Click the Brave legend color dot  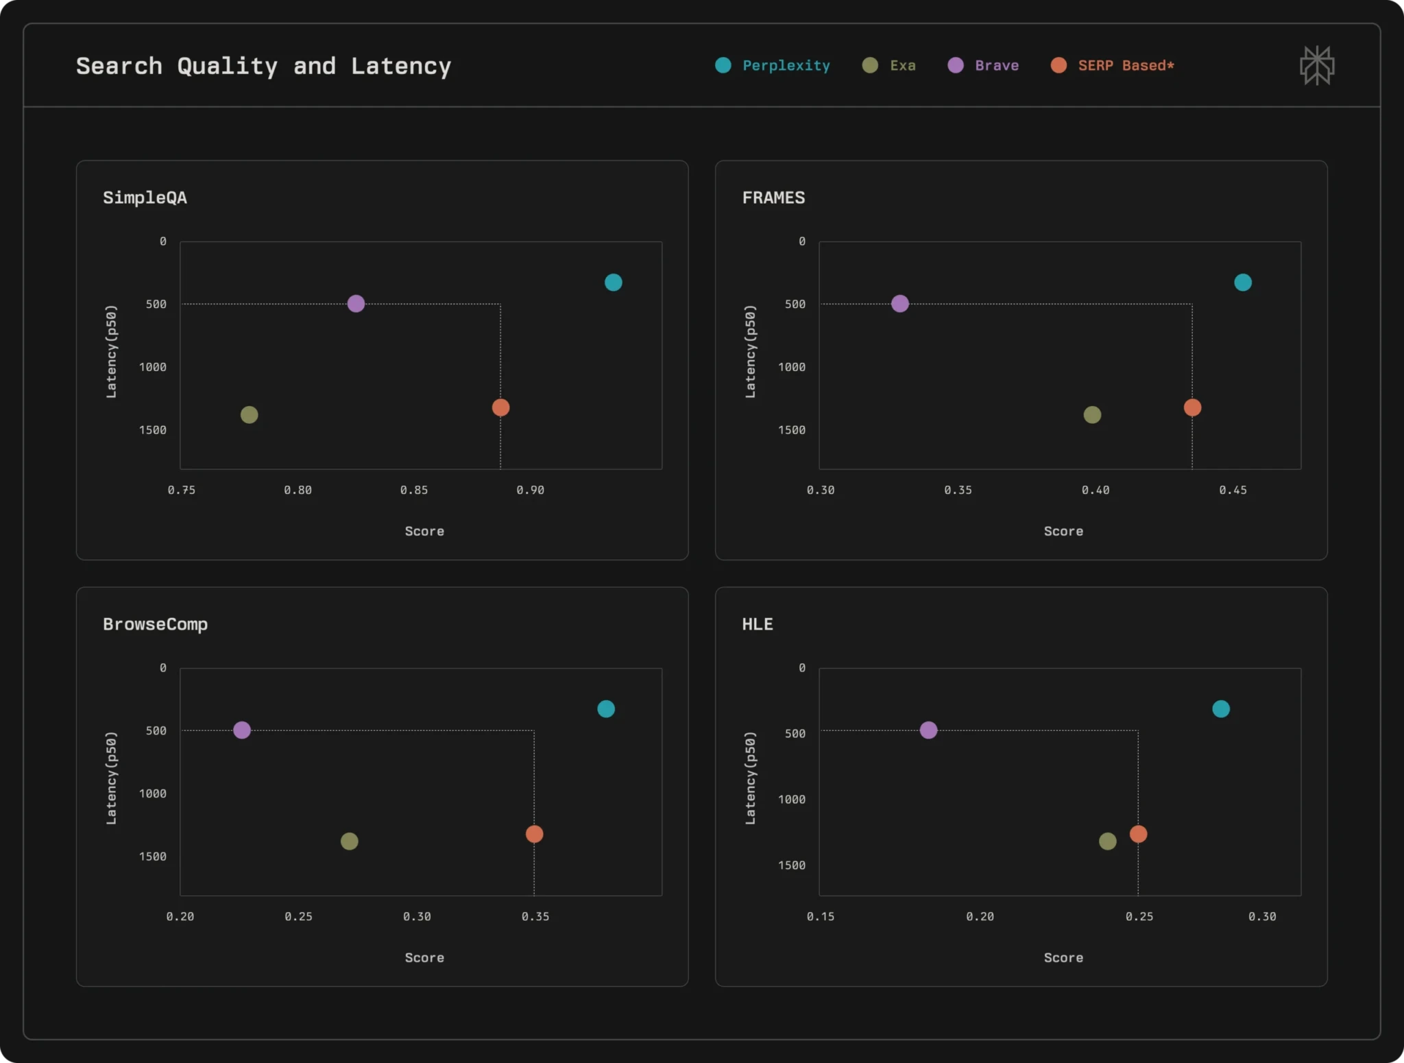pyautogui.click(x=956, y=65)
